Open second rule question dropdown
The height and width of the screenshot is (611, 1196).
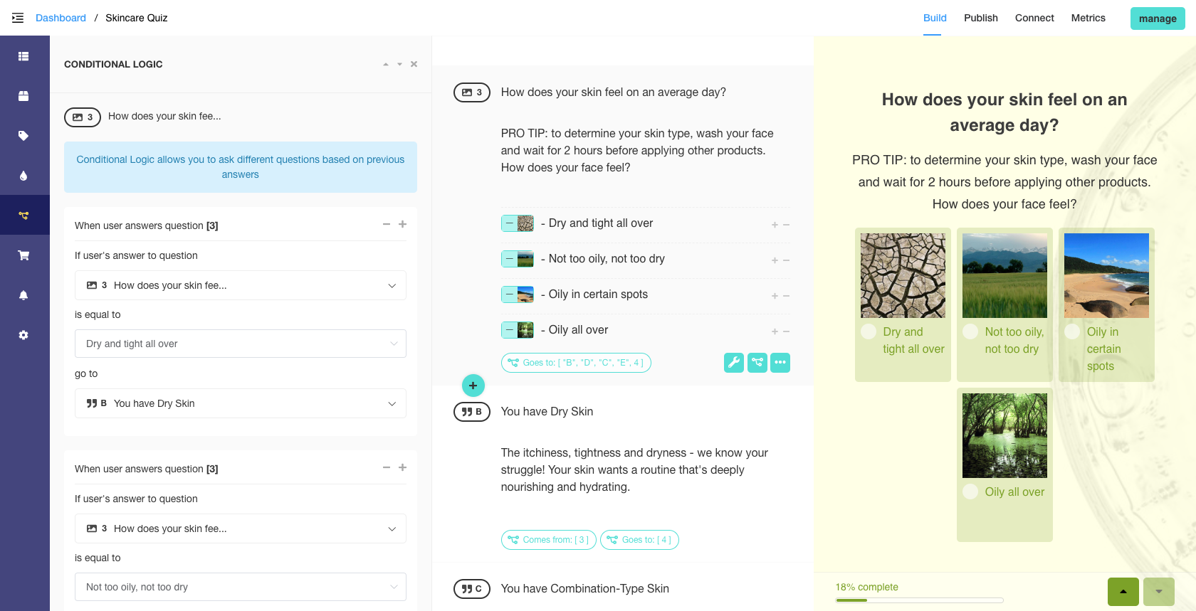point(241,528)
